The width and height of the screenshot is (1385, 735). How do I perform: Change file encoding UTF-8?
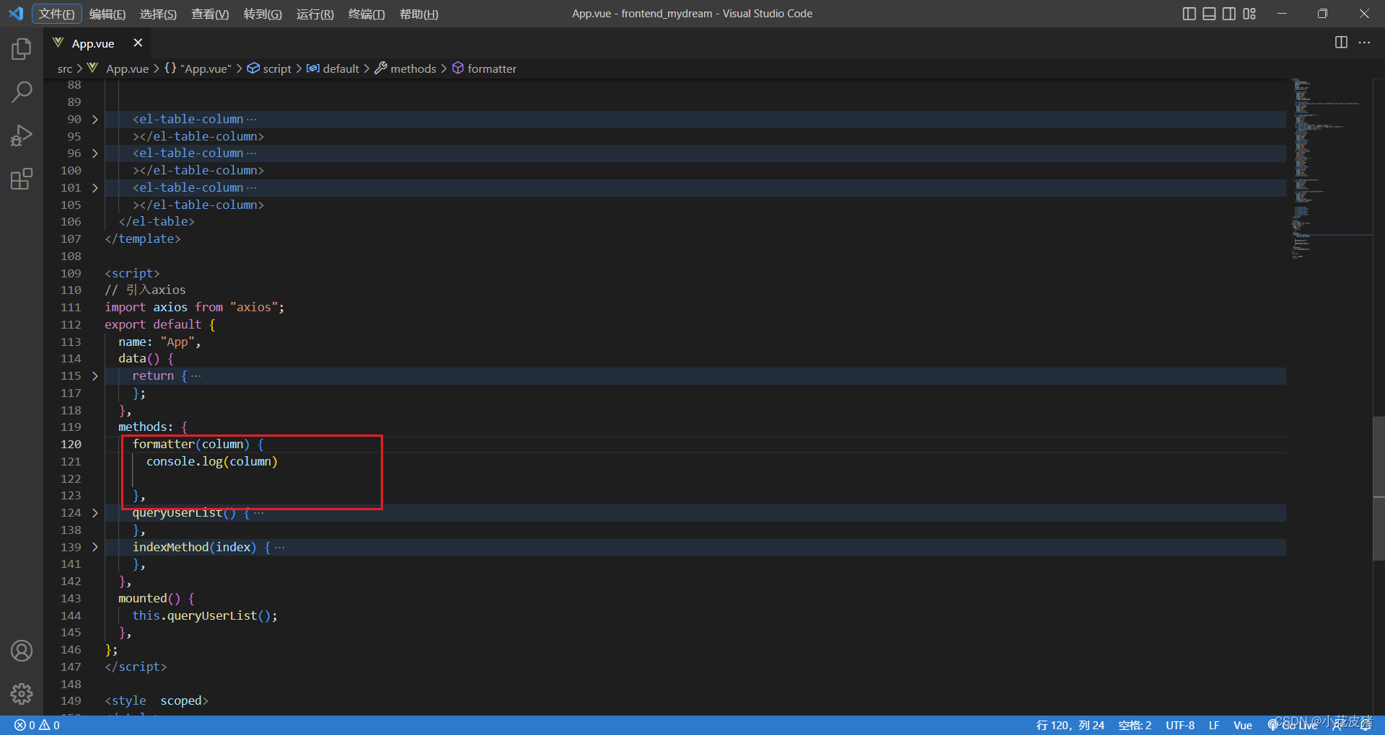click(1180, 725)
